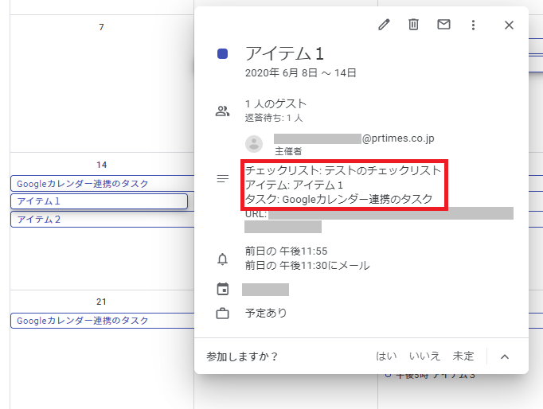The height and width of the screenshot is (409, 543).
Task: Answer いいえ to decline the event
Action: pos(424,356)
